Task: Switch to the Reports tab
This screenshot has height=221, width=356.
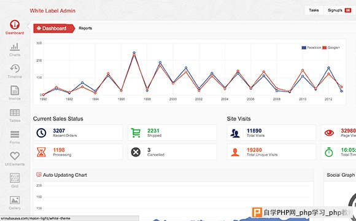Action: (x=85, y=28)
